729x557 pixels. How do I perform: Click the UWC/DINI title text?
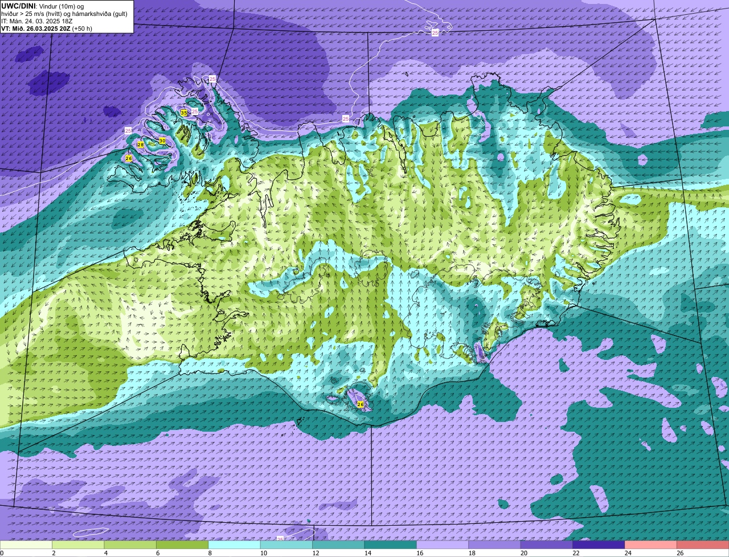point(18,6)
